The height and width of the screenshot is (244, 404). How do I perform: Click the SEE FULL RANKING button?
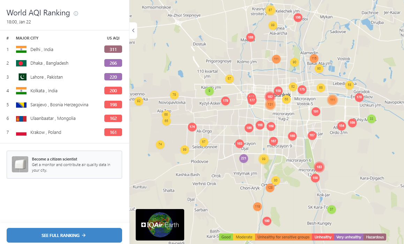64,235
